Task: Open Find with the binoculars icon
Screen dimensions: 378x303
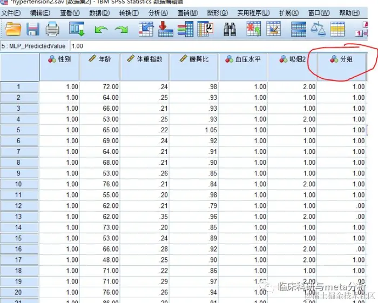Action: coord(230,29)
